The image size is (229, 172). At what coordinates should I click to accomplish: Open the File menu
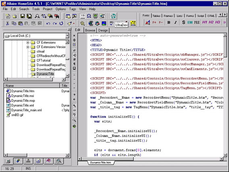point(5,9)
